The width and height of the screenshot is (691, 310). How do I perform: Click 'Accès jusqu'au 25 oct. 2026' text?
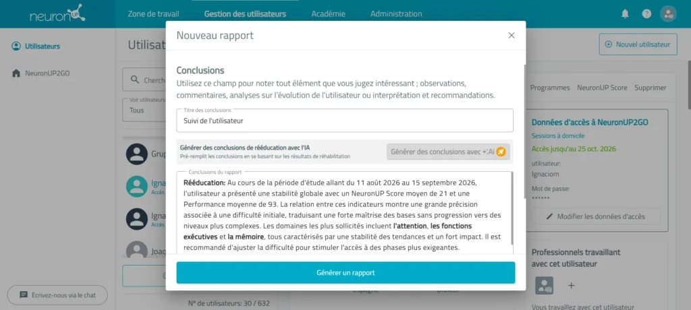click(x=574, y=149)
